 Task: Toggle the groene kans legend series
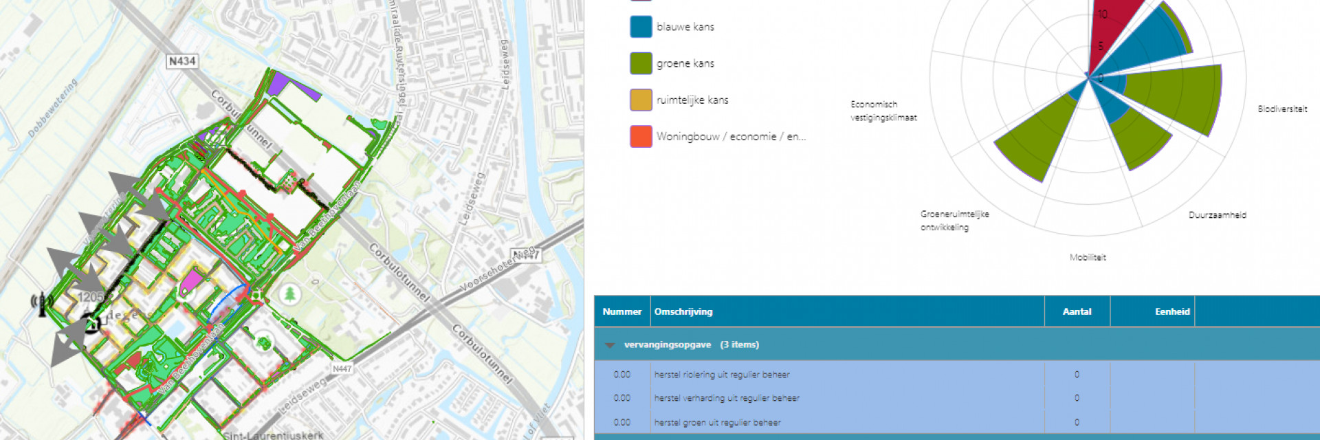(685, 63)
